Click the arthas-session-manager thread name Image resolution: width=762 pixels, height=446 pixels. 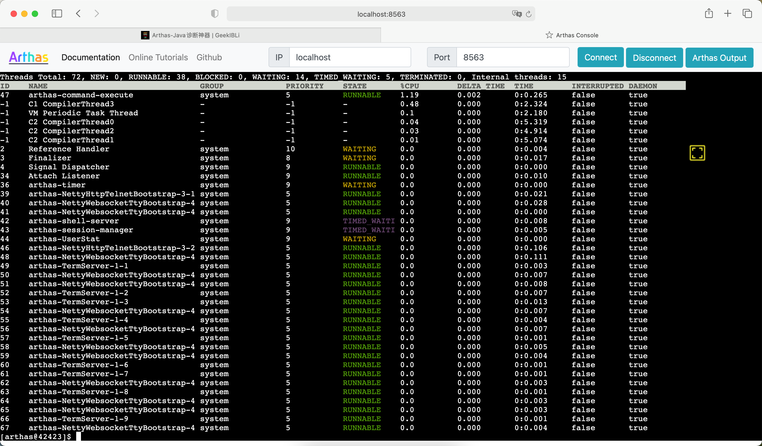click(x=81, y=230)
